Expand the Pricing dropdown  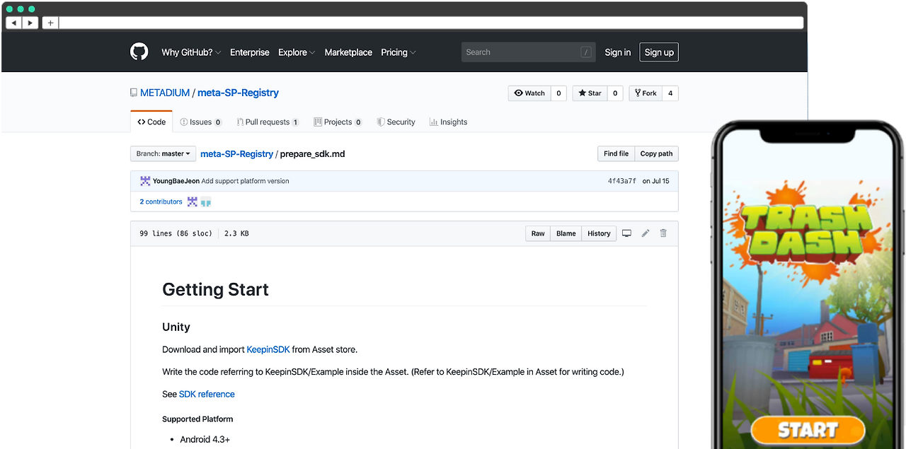398,52
